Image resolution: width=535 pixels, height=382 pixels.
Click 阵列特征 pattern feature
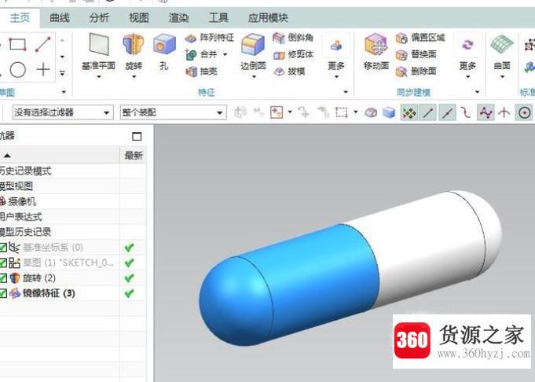click(210, 38)
